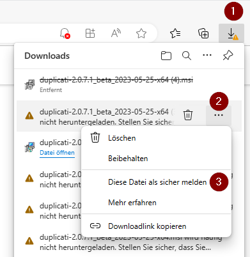Click the Downloads panel title
This screenshot has height=257, width=250.
click(x=47, y=56)
